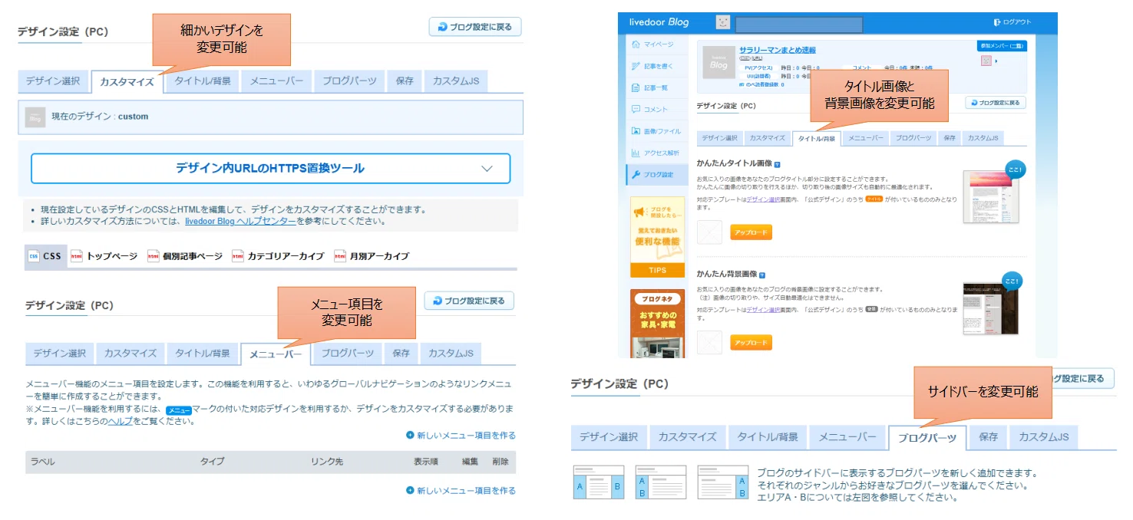Click アップロード button under かんたんタイトル画像
This screenshot has height=520, width=1133.
(751, 232)
